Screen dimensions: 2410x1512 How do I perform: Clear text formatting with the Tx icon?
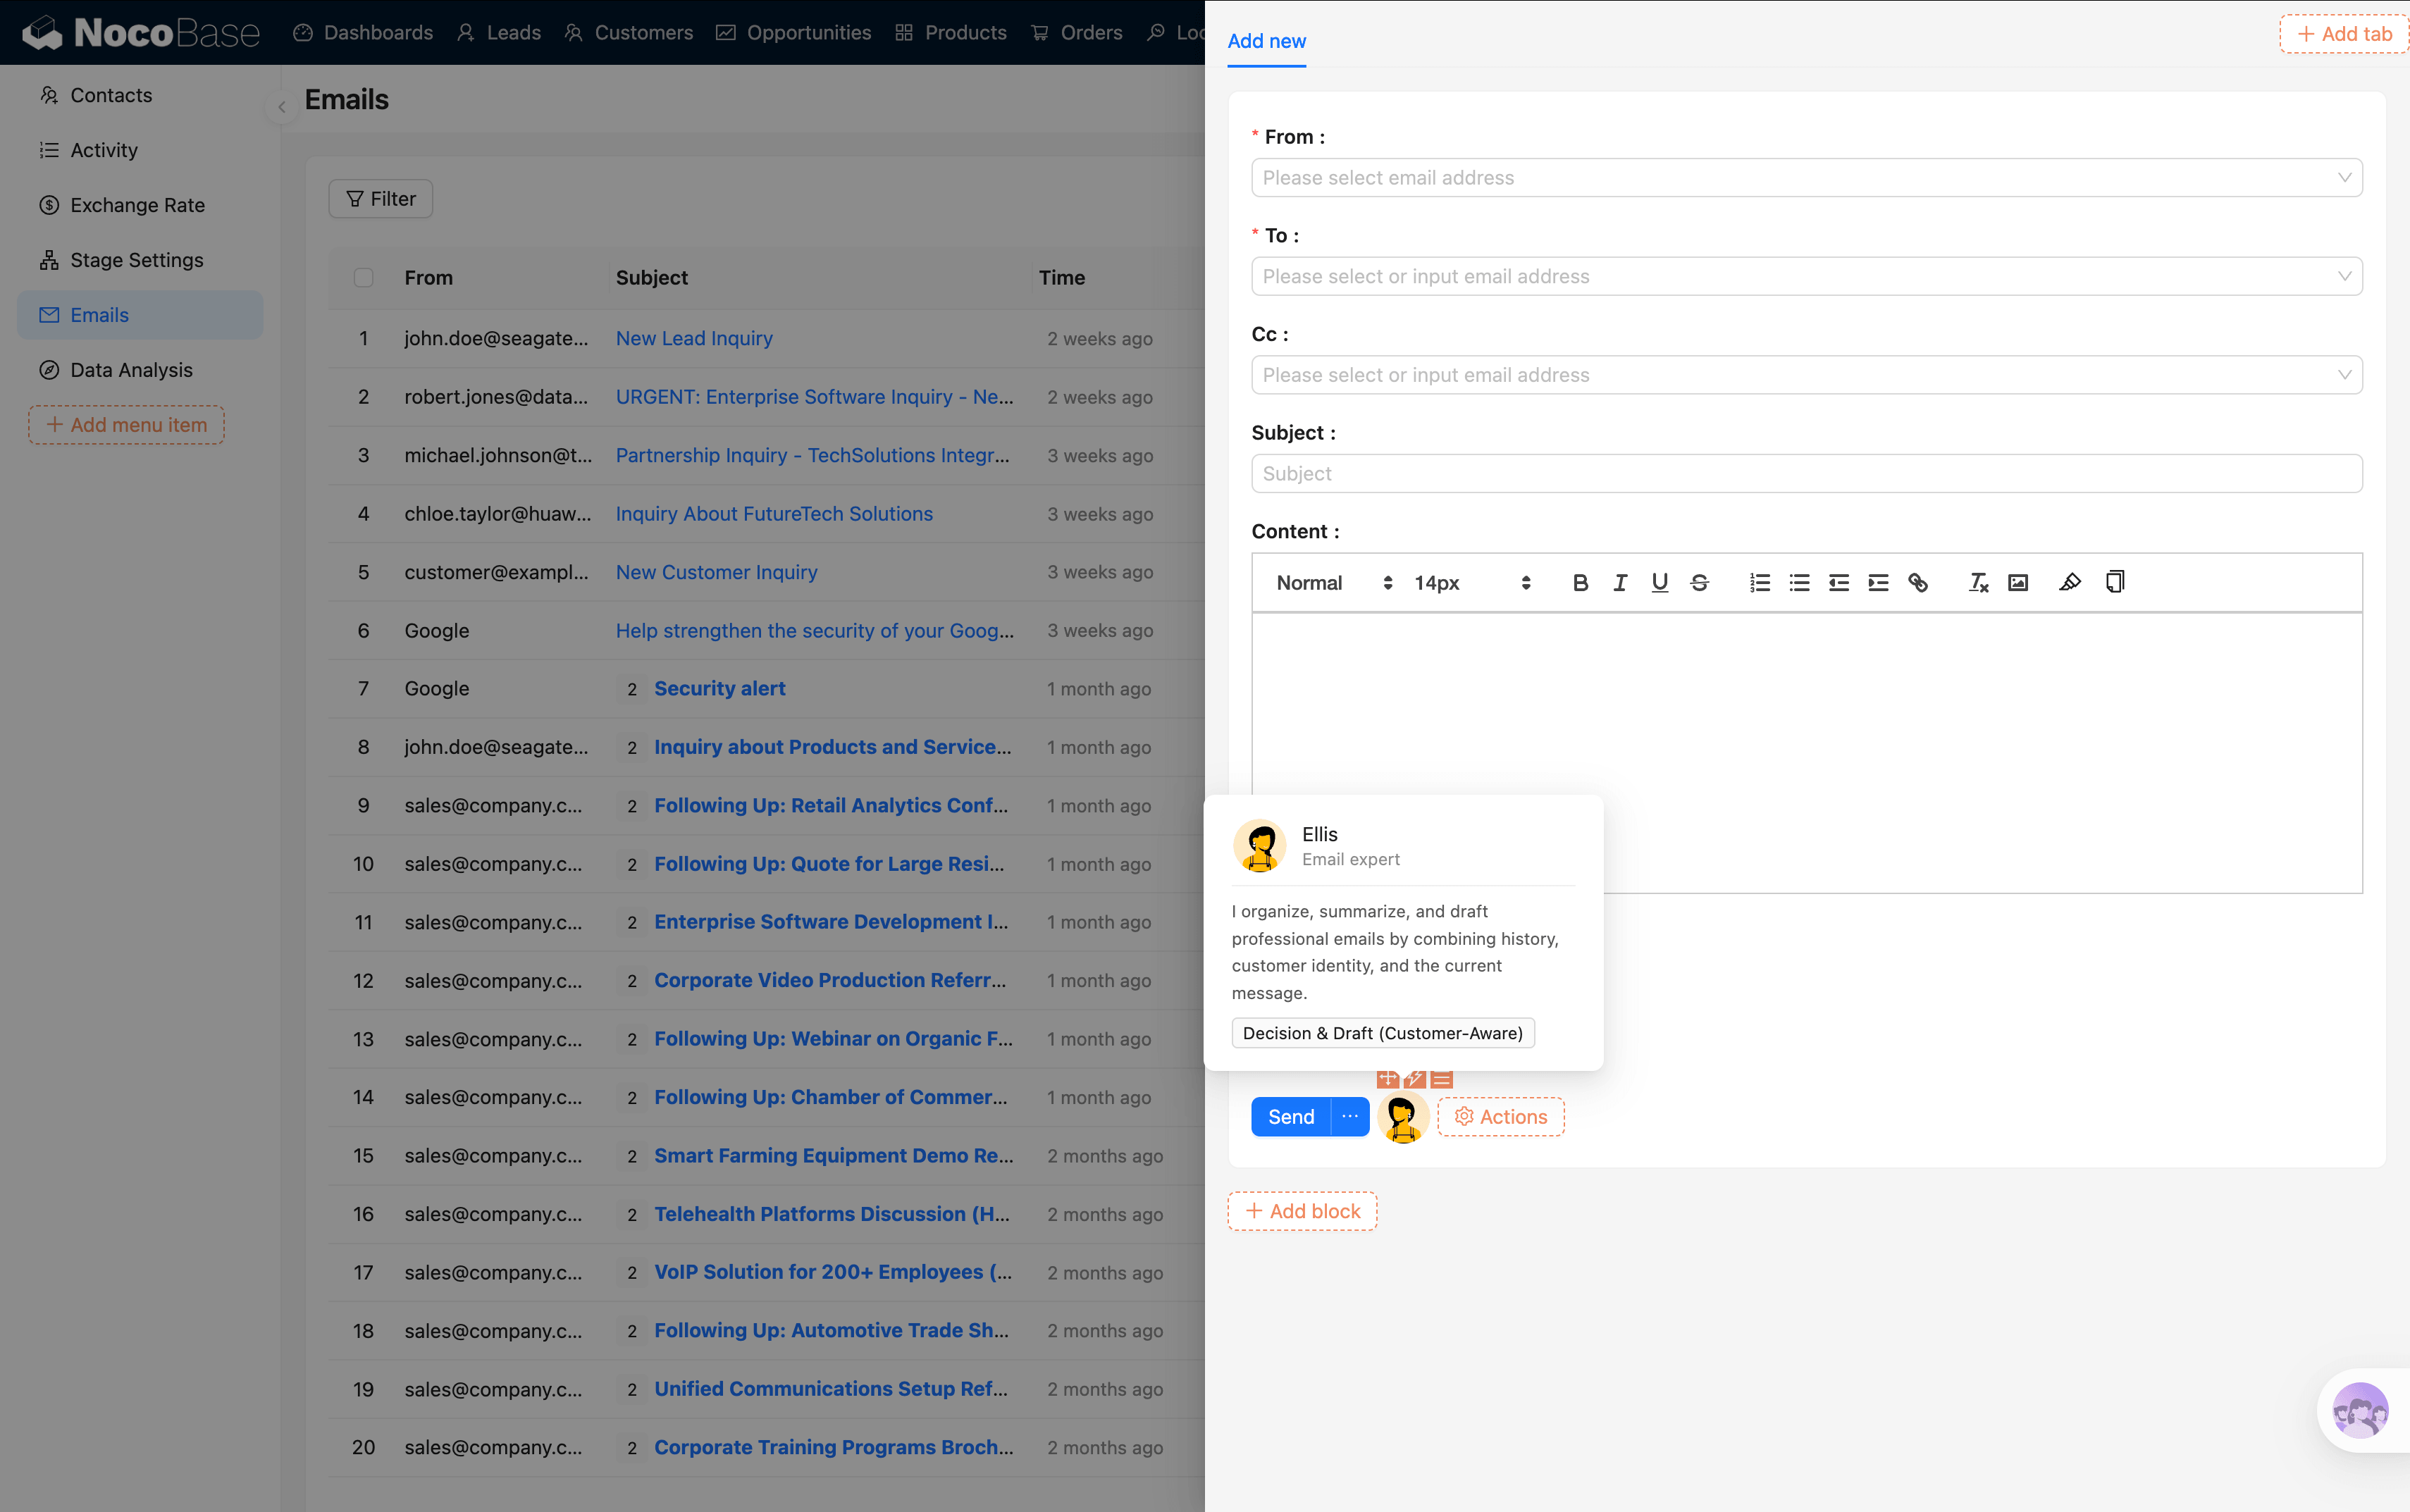point(1978,582)
